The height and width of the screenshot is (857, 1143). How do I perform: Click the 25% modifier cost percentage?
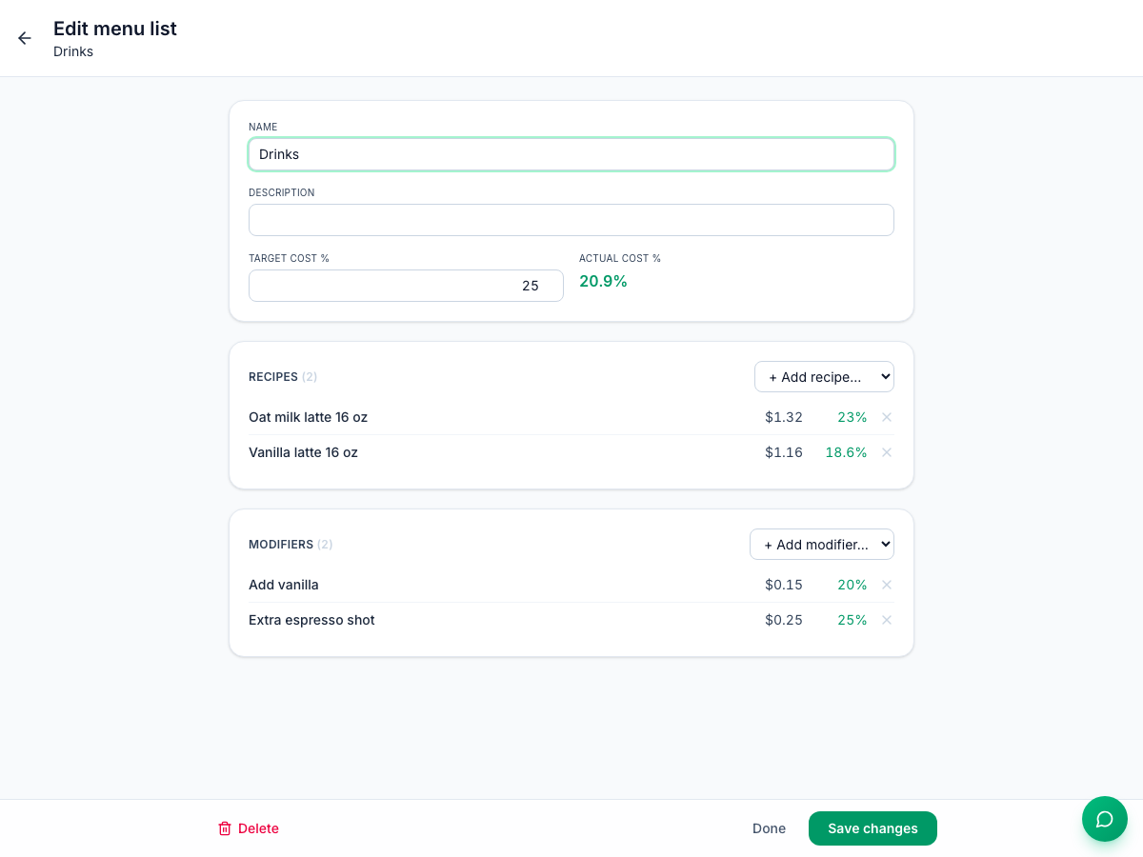pos(852,620)
